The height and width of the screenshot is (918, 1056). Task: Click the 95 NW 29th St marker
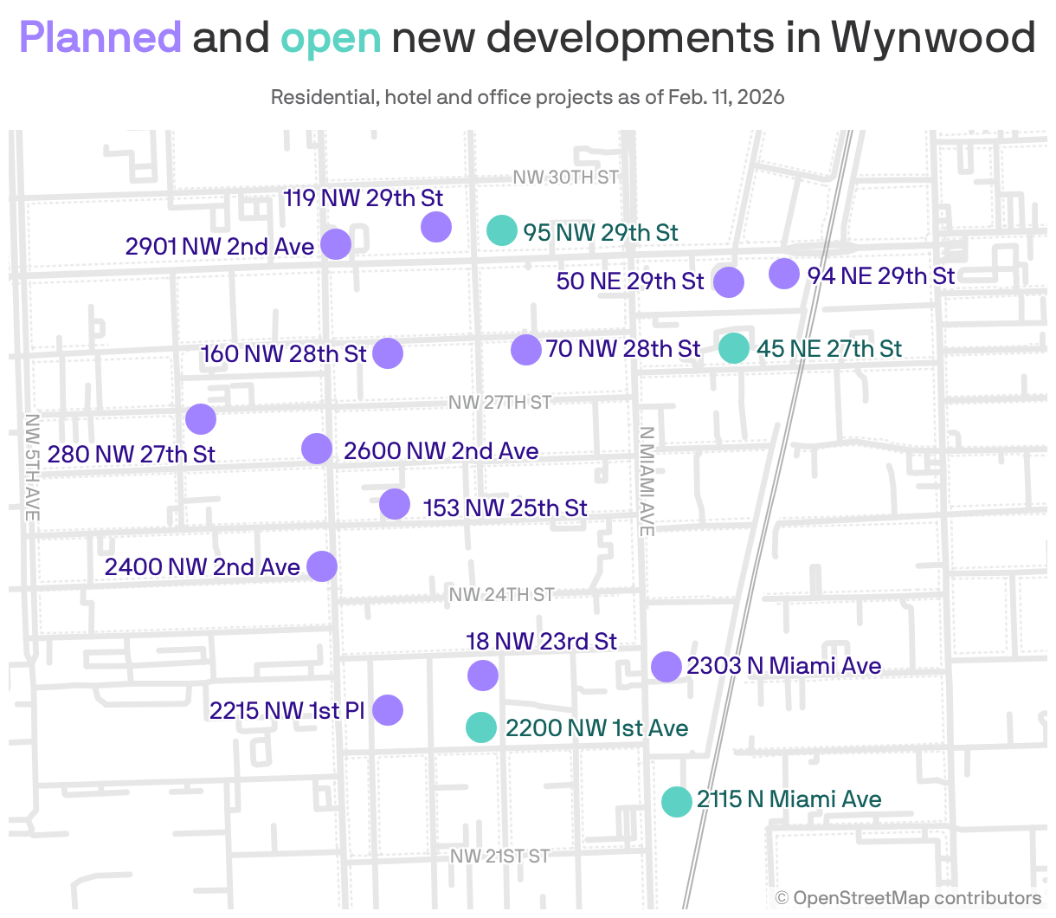tap(501, 231)
